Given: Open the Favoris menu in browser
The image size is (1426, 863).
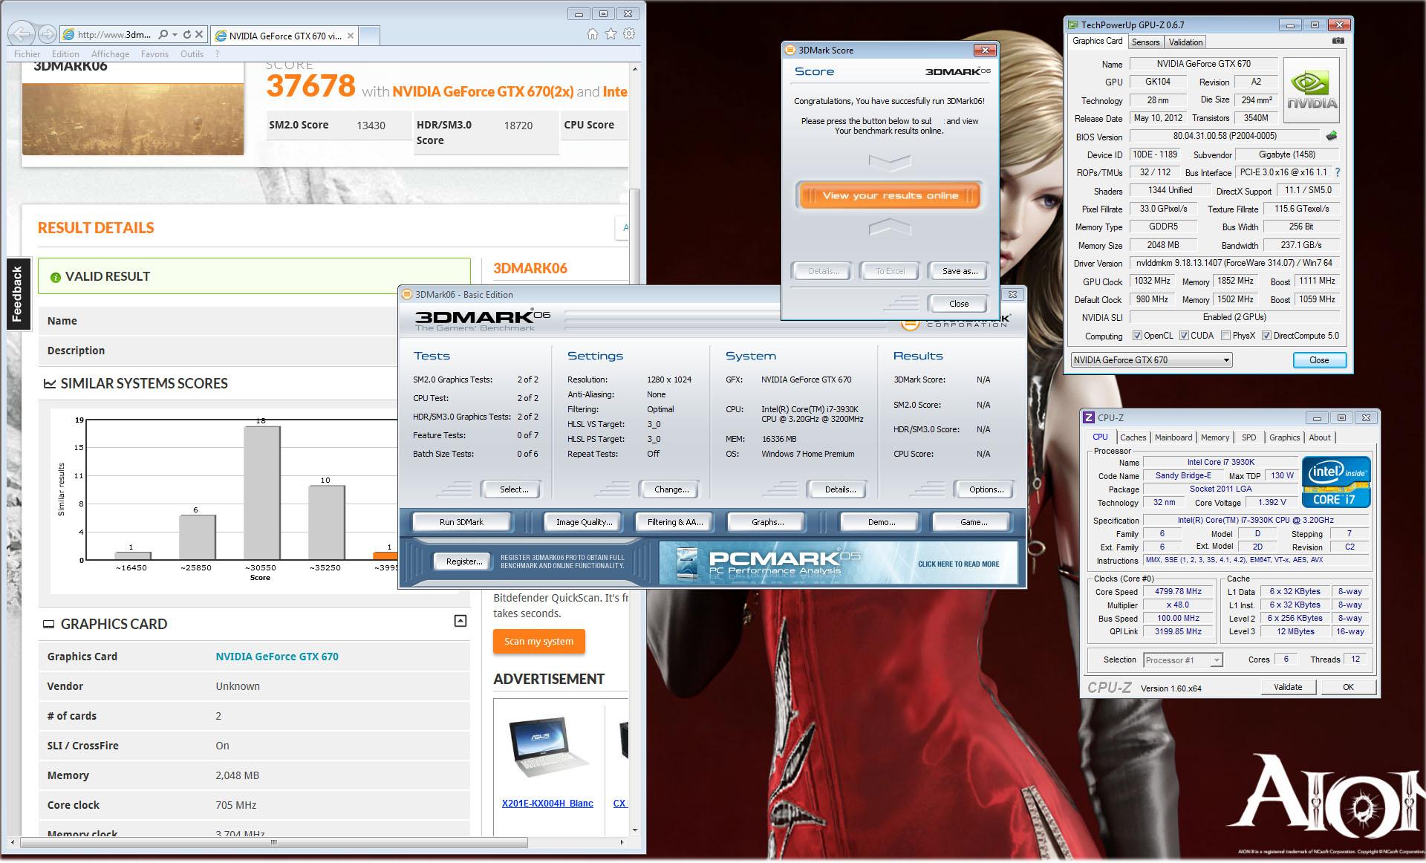Looking at the screenshot, I should (x=154, y=54).
